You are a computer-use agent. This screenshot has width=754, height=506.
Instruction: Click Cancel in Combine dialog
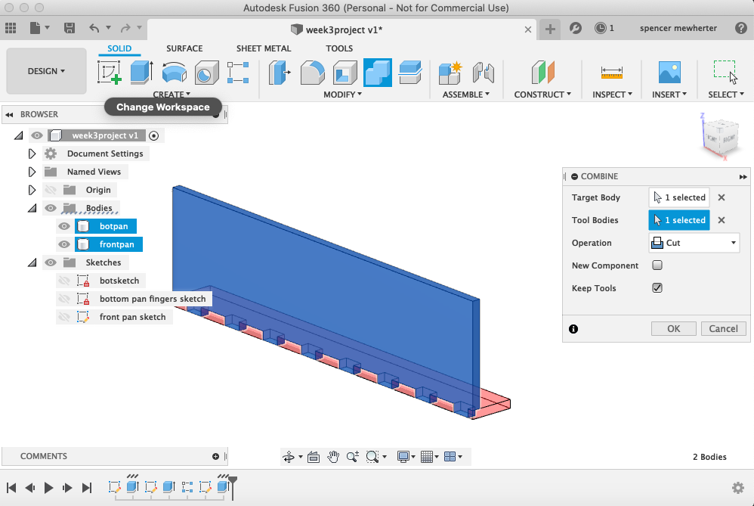723,328
